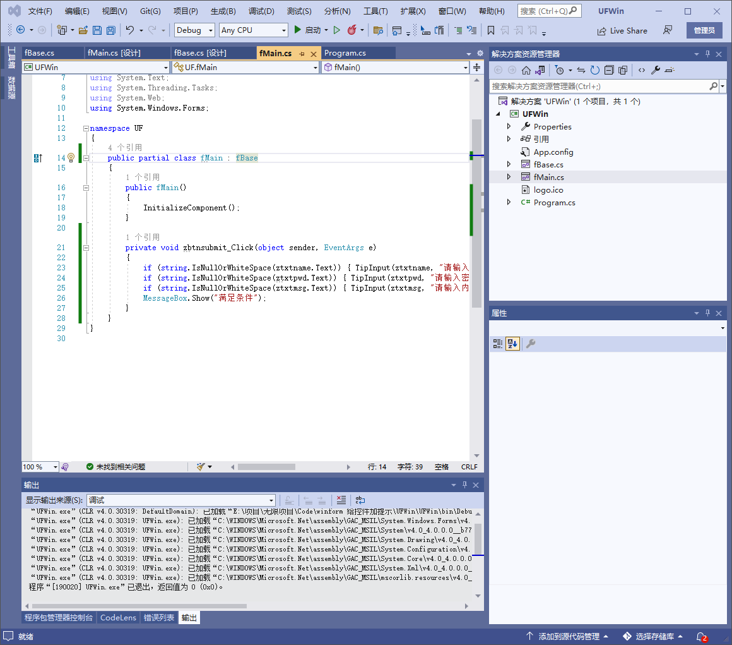Open the 100 % zoom level dropdown
Image resolution: width=732 pixels, height=645 pixels.
40,467
